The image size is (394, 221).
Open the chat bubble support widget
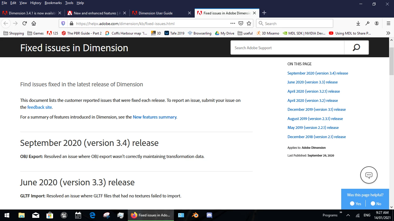(369, 175)
